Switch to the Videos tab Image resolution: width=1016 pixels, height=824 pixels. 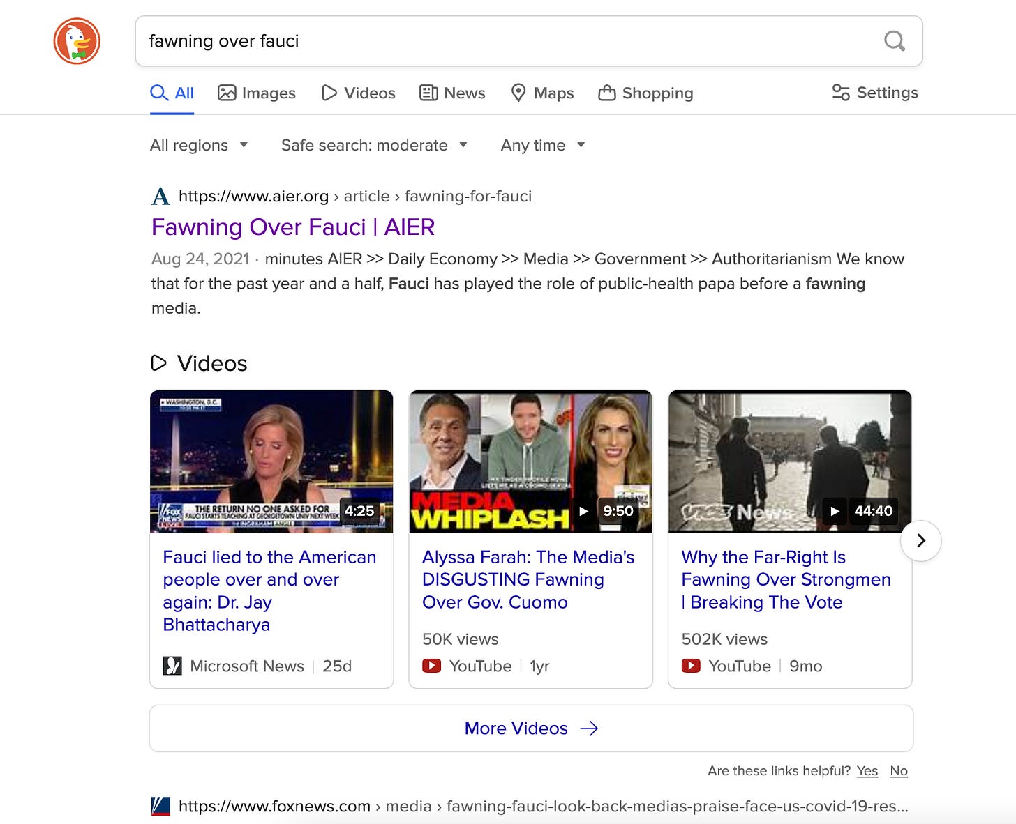358,93
